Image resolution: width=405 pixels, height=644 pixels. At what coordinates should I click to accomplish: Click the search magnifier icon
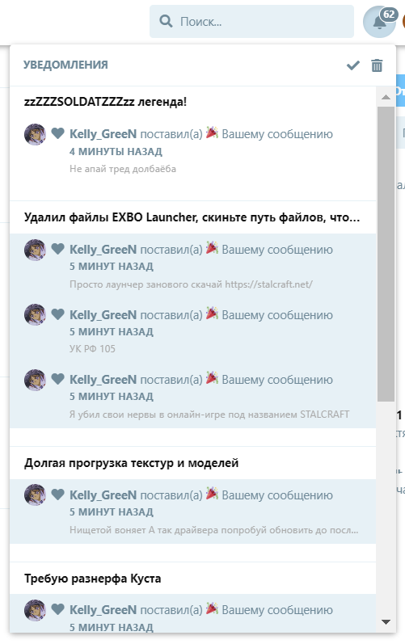pyautogui.click(x=166, y=21)
